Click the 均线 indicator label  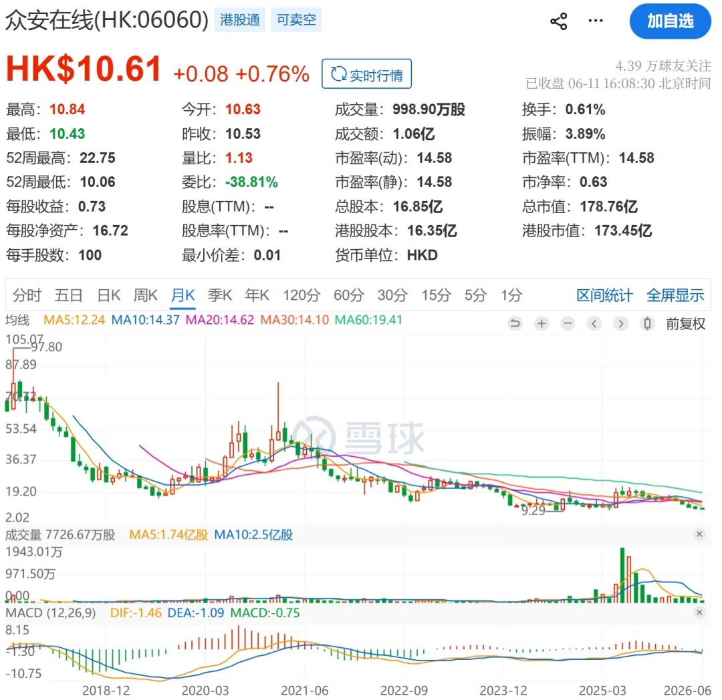click(x=17, y=320)
